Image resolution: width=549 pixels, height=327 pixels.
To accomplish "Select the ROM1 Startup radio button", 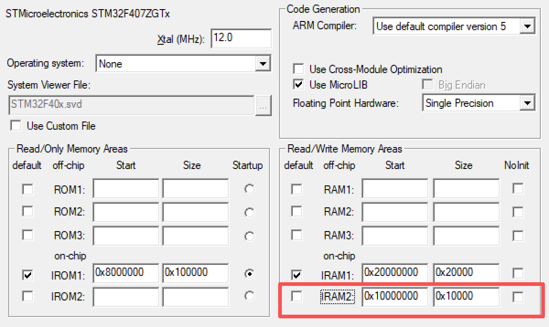I will (249, 189).
